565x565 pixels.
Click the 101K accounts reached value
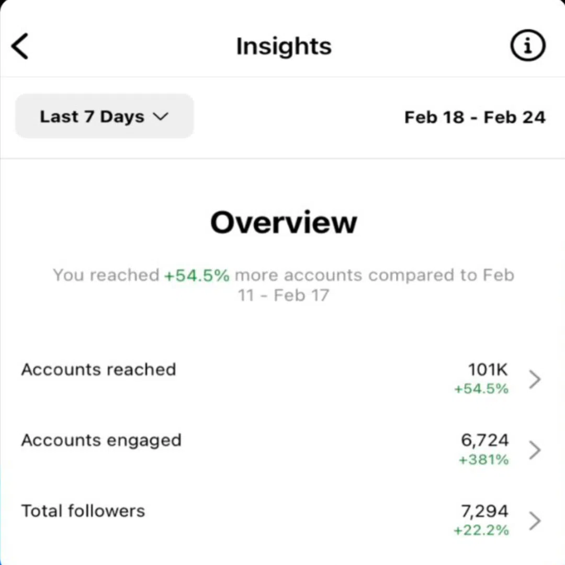coord(488,369)
